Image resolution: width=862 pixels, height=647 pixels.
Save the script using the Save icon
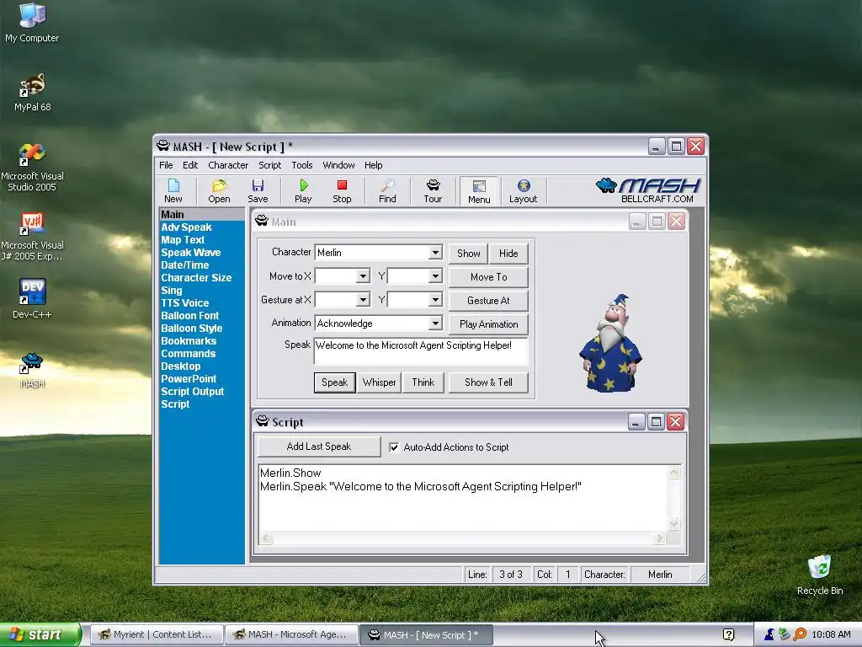click(x=258, y=191)
